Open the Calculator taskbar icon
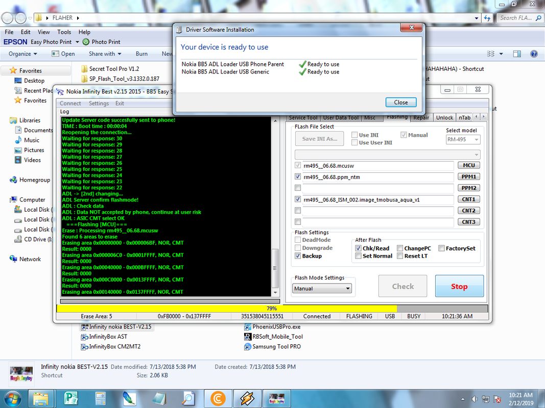The height and width of the screenshot is (408, 545). 101,398
